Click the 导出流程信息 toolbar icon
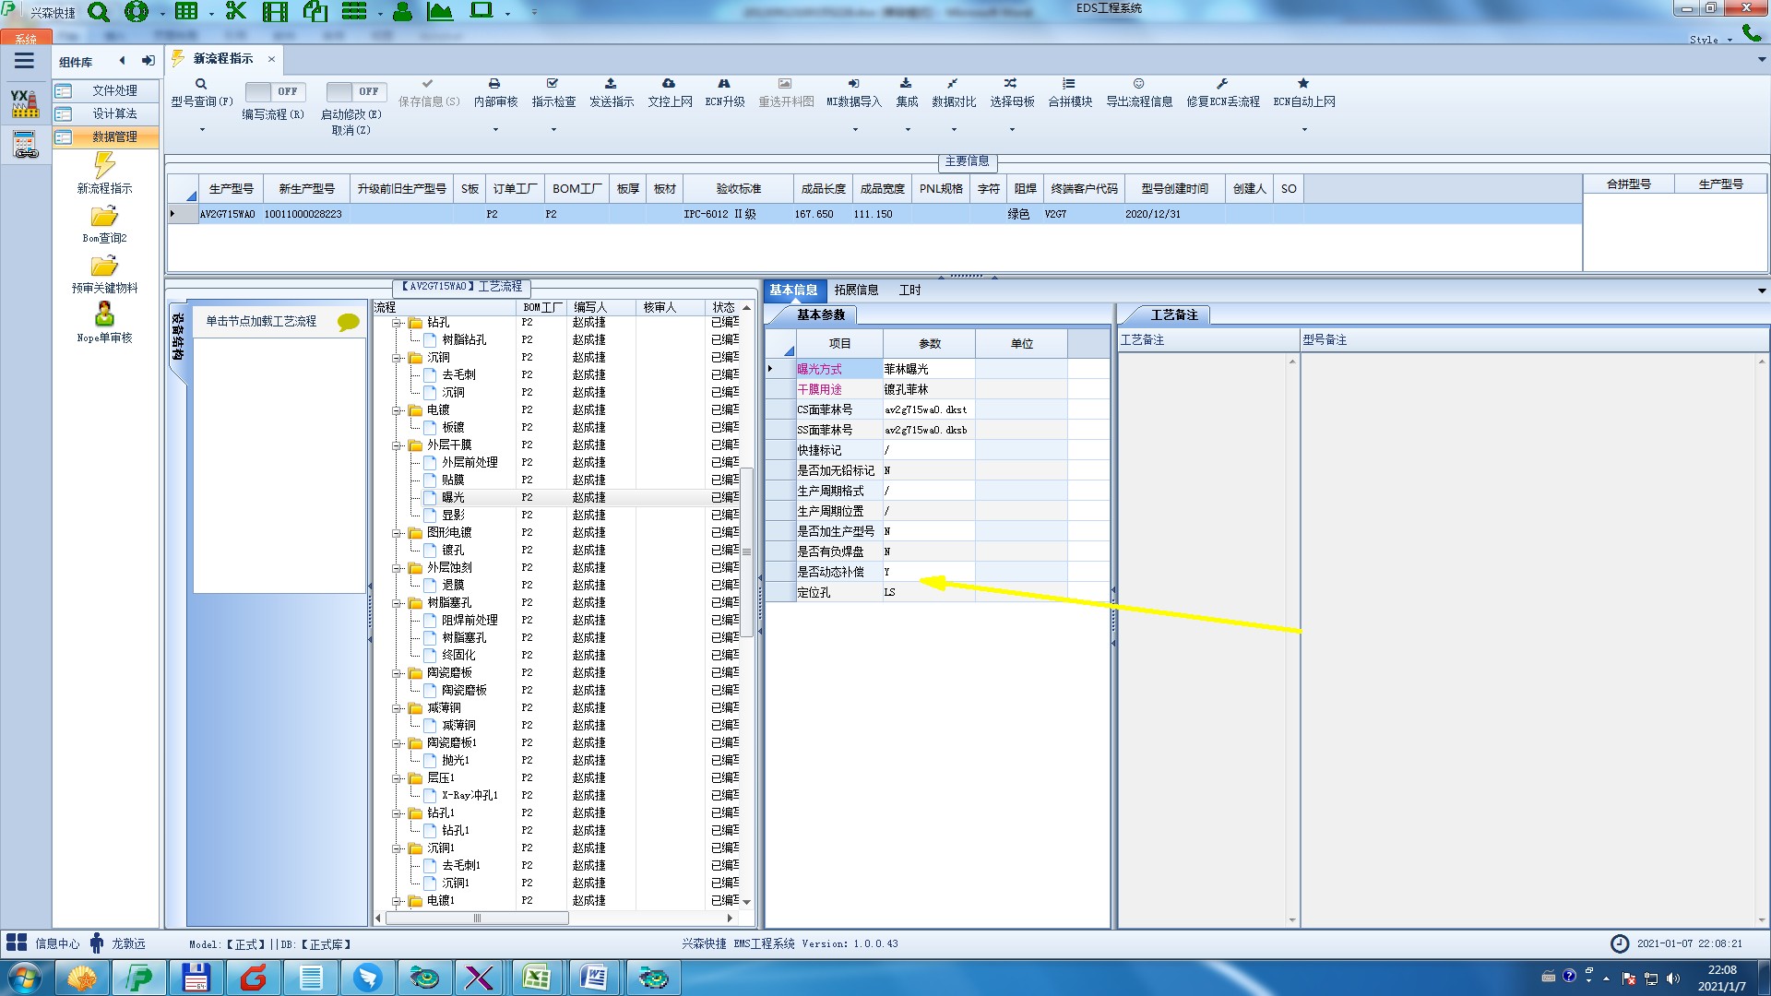Viewport: 1771px width, 996px height. [x=1138, y=84]
